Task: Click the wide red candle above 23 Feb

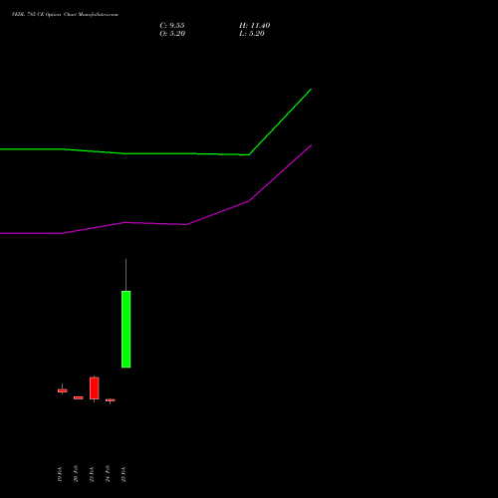Action: 95,388
